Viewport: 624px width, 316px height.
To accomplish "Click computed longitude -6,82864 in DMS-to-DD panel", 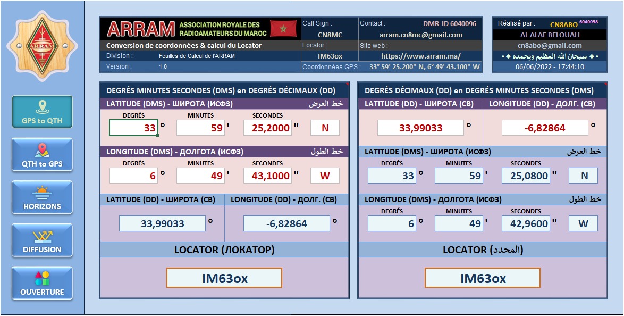I will click(286, 223).
